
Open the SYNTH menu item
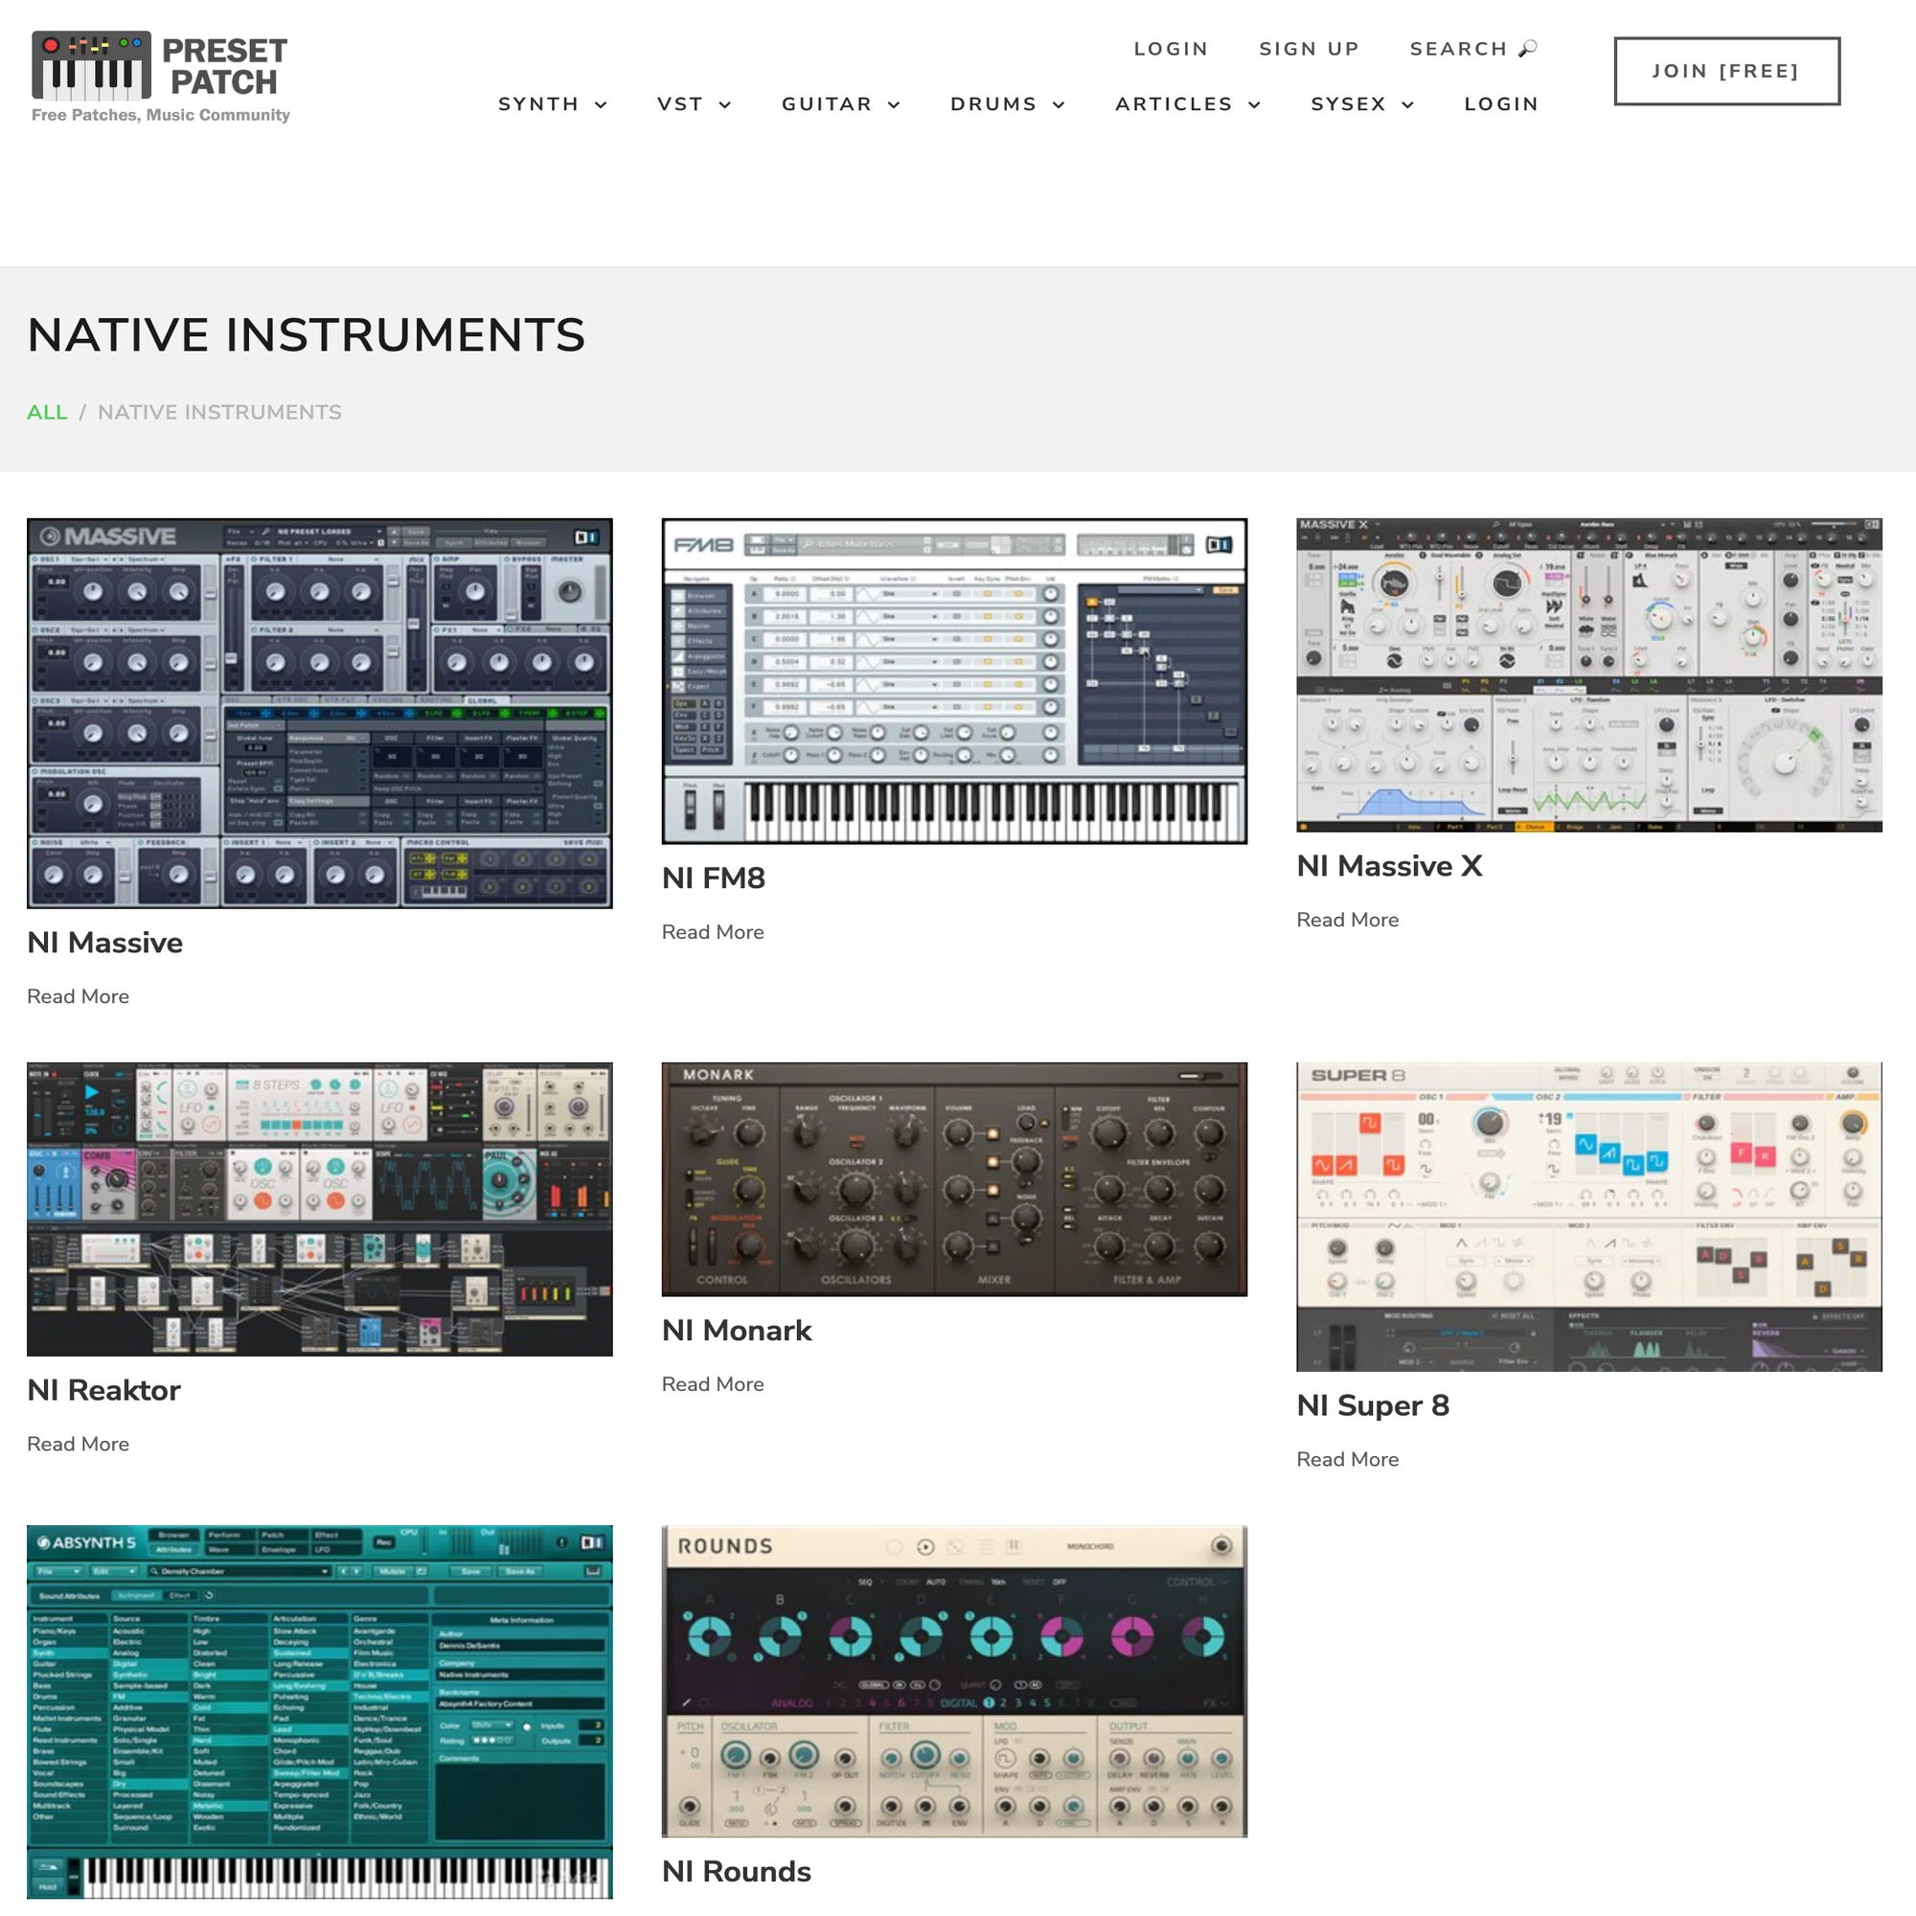[x=538, y=104]
